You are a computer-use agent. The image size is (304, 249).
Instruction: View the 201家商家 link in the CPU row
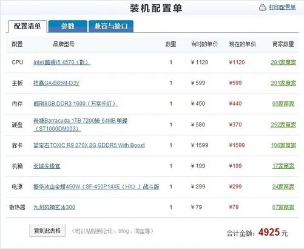coord(283,63)
